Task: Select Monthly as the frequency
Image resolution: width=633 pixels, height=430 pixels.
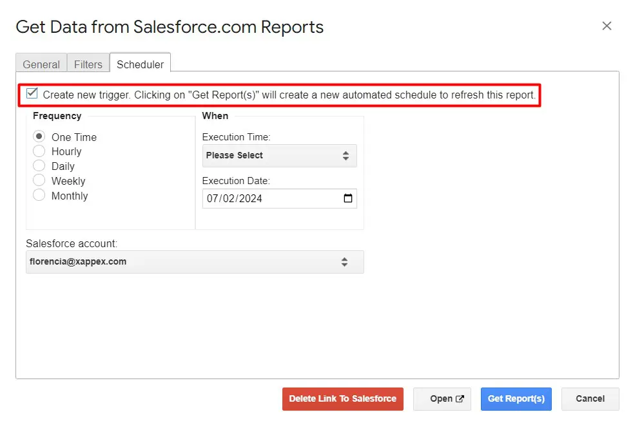Action: point(39,196)
